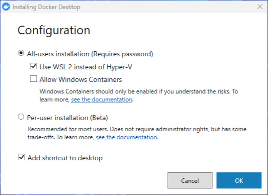The width and height of the screenshot is (268, 195).
Task: Click the Installing Docker Desktop title text
Action: [x=46, y=7]
